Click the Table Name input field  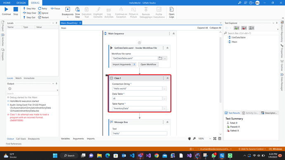137,108
